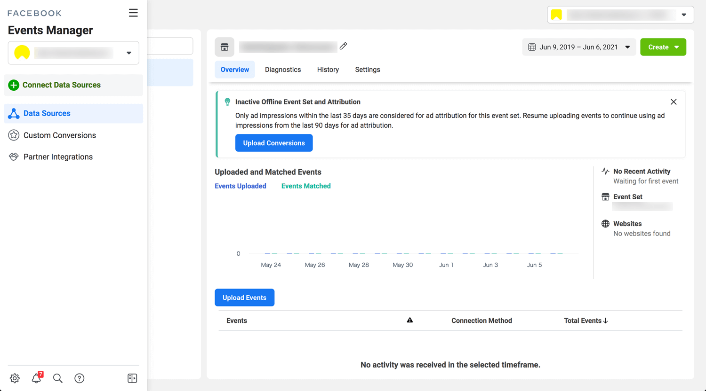Switch to the History tab
Screen dimensions: 706x391
point(328,70)
